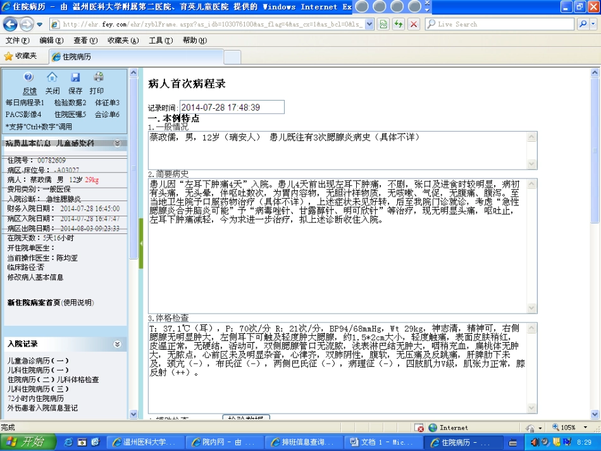
Task: Switch to 文档 1 Word taskbar window
Action: 383,442
